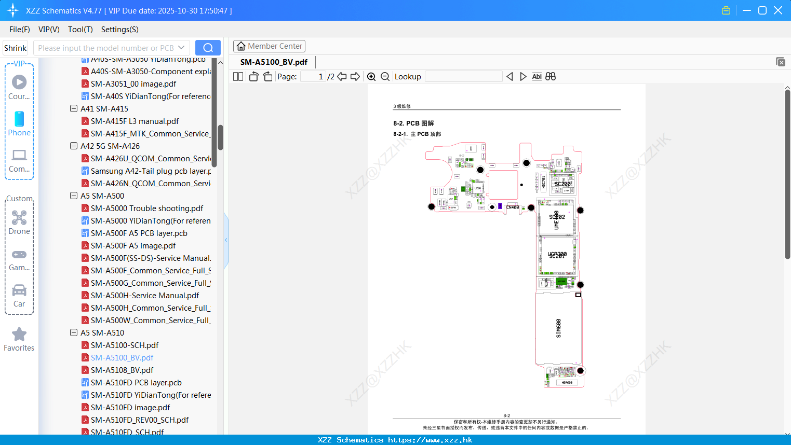Click PDF icon beside SM-A5100-SCH.pdf
791x445 pixels.
(85, 345)
